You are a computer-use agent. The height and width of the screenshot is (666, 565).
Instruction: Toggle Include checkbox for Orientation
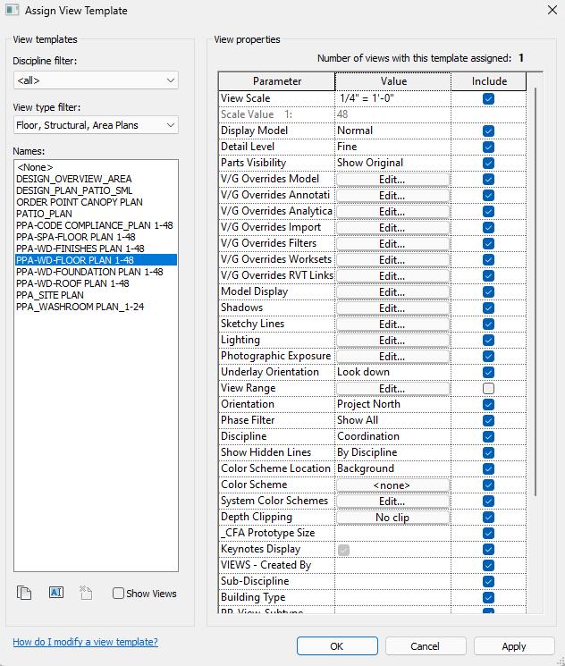tap(488, 404)
